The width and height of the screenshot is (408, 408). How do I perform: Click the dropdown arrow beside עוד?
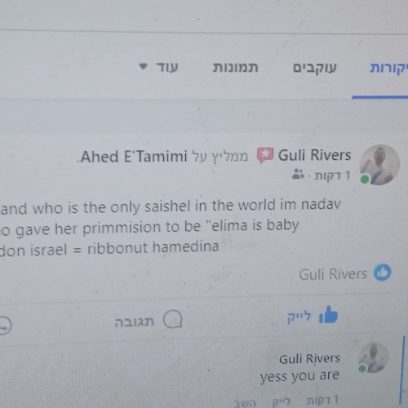point(143,66)
